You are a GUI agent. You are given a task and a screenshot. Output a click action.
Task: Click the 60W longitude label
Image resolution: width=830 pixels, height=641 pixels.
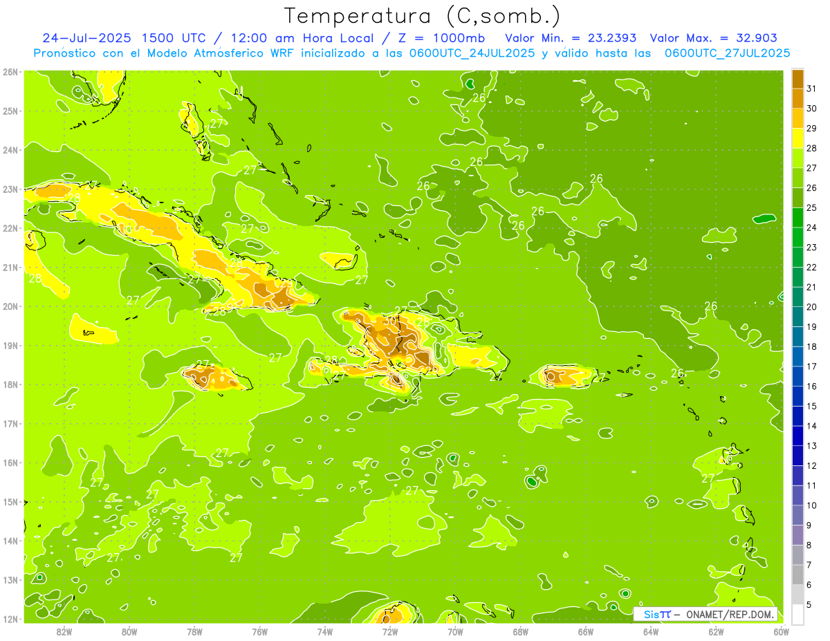[x=782, y=631]
